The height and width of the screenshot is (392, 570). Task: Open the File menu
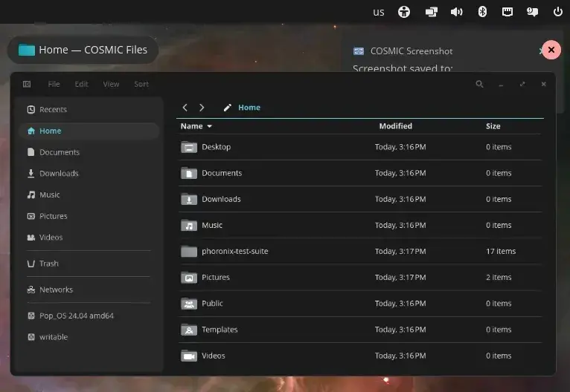(x=54, y=84)
